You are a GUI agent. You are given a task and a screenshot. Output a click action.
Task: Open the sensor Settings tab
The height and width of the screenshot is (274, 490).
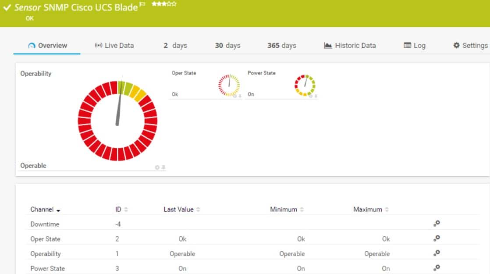pos(470,46)
